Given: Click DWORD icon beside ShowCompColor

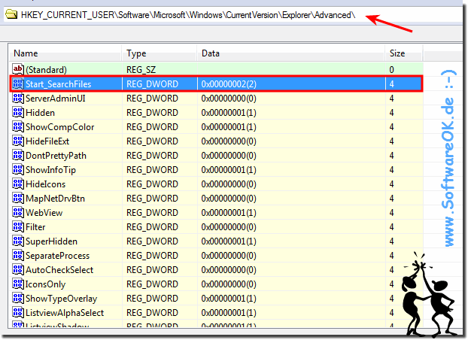Looking at the screenshot, I should tap(18, 127).
